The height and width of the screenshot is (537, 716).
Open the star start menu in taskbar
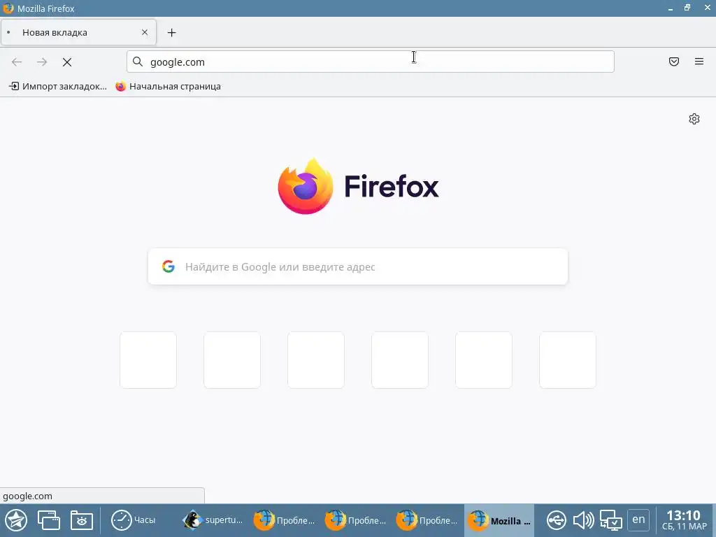(16, 520)
